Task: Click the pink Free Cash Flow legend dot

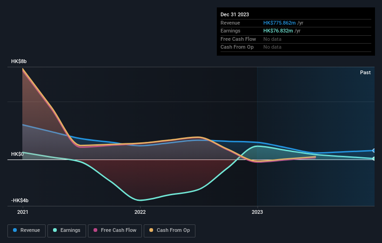Action: [x=95, y=230]
